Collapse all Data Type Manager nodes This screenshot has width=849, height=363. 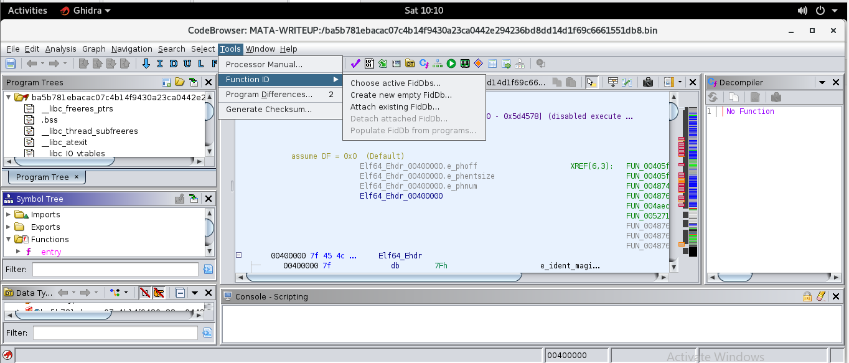click(x=180, y=293)
